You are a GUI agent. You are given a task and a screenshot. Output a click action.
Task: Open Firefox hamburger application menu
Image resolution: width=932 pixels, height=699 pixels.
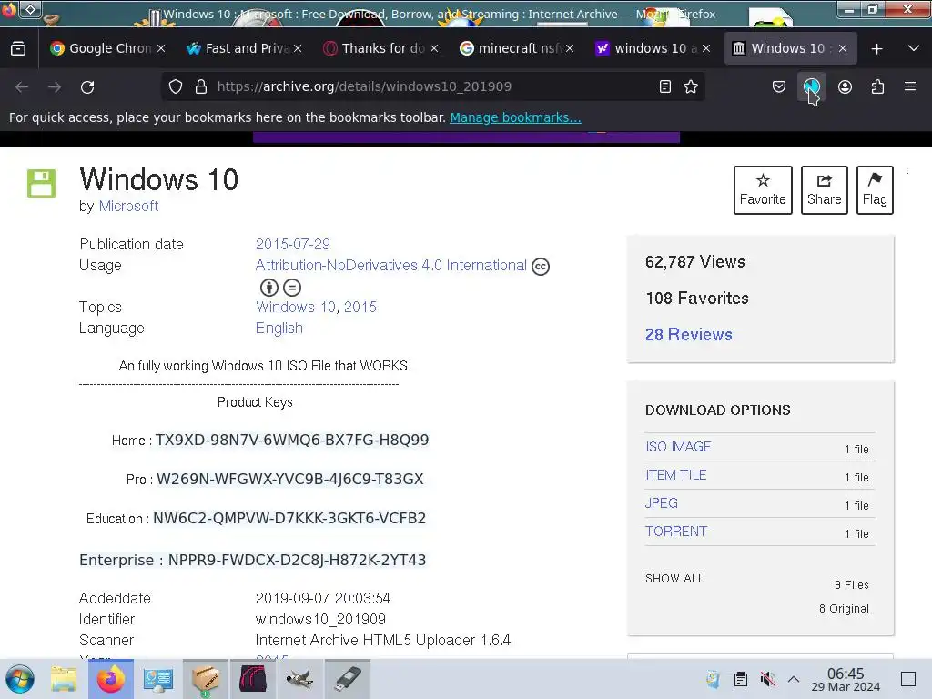click(x=910, y=86)
